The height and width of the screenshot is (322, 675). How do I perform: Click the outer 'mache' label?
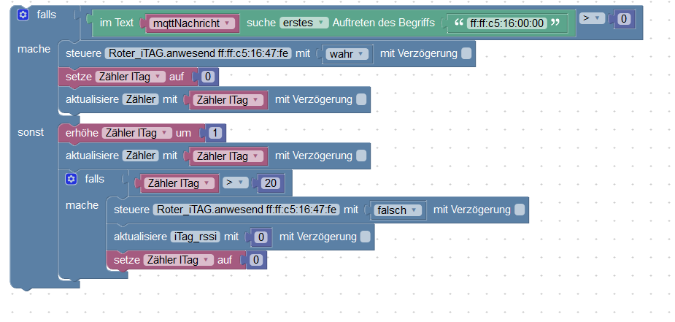(x=34, y=49)
